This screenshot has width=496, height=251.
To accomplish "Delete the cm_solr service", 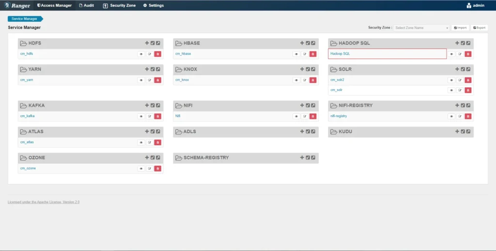I will 468,90.
